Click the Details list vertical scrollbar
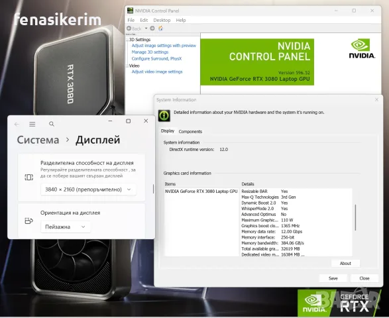 [355, 217]
